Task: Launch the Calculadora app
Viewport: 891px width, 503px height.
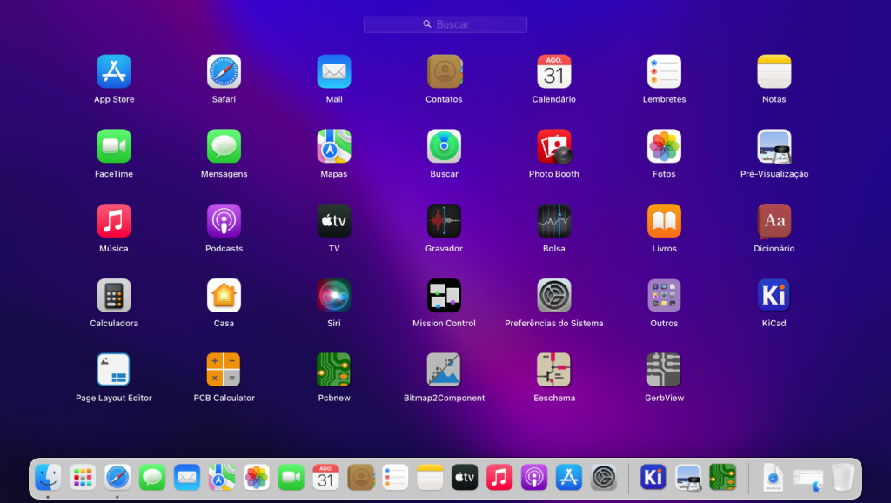Action: 114,296
